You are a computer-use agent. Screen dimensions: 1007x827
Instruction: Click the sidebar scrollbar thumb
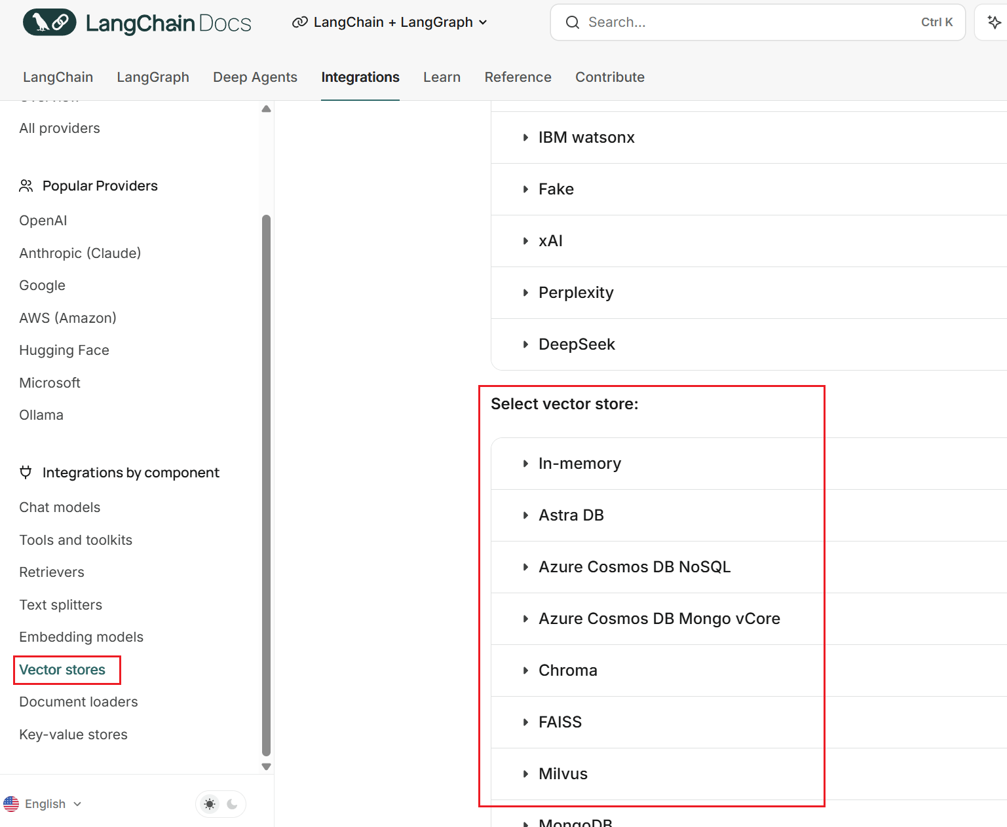(266, 485)
